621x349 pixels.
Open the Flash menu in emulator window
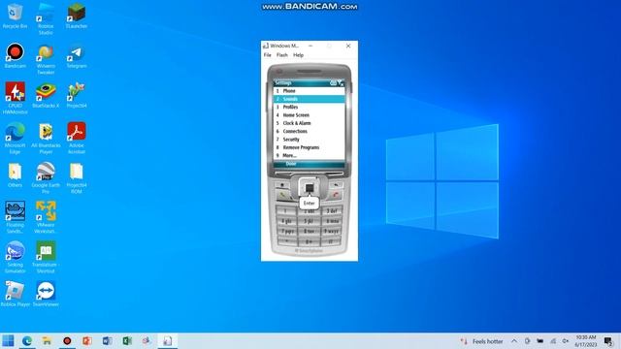pyautogui.click(x=282, y=55)
